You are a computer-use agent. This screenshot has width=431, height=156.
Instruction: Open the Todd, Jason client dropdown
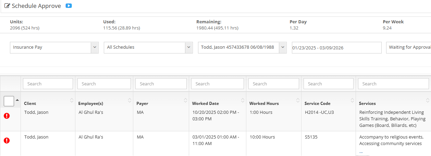pos(242,48)
